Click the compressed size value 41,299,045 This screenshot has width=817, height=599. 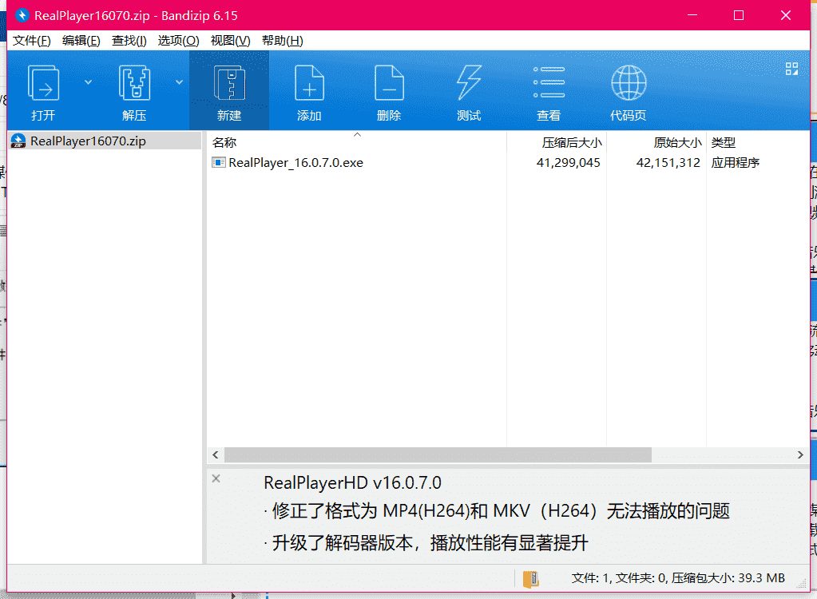click(x=568, y=162)
